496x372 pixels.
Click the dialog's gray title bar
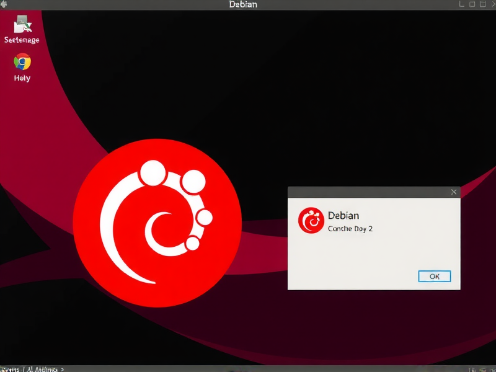pos(372,192)
